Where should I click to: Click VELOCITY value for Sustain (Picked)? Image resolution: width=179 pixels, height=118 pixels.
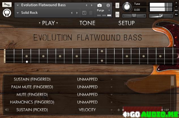87,110
